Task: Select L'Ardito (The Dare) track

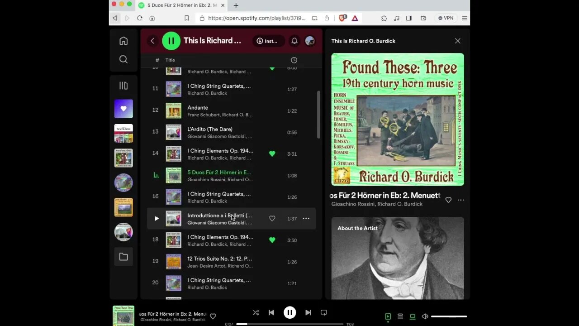Action: click(x=210, y=129)
